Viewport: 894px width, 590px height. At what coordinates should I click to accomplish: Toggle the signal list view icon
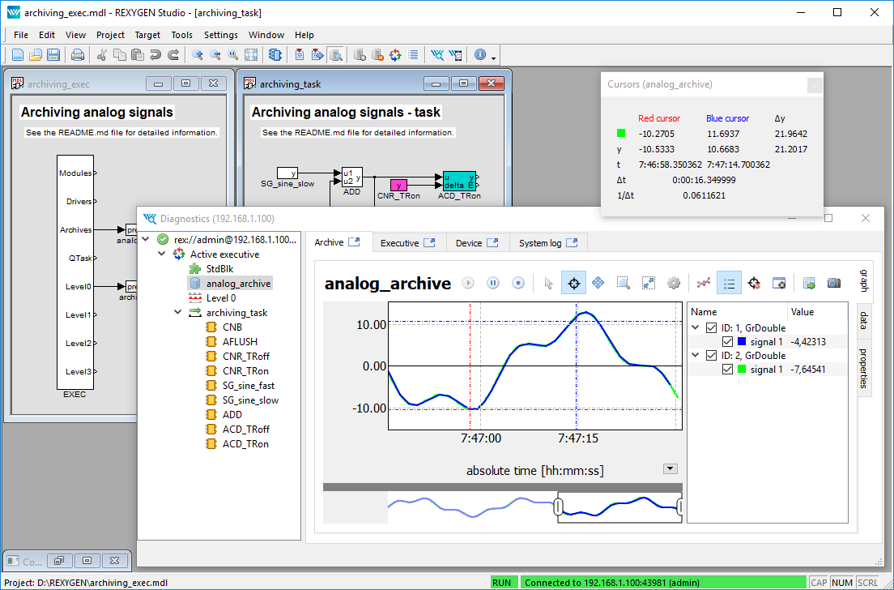click(x=729, y=283)
